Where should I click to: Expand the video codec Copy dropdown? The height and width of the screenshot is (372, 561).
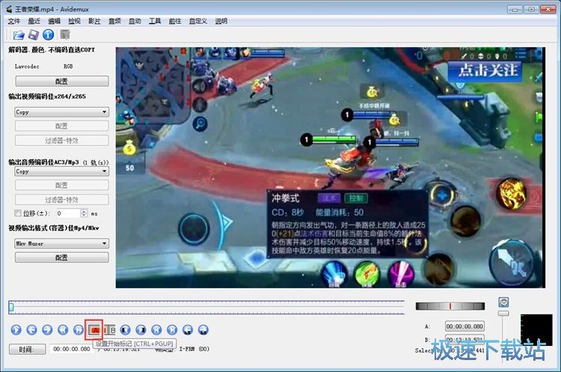click(62, 112)
